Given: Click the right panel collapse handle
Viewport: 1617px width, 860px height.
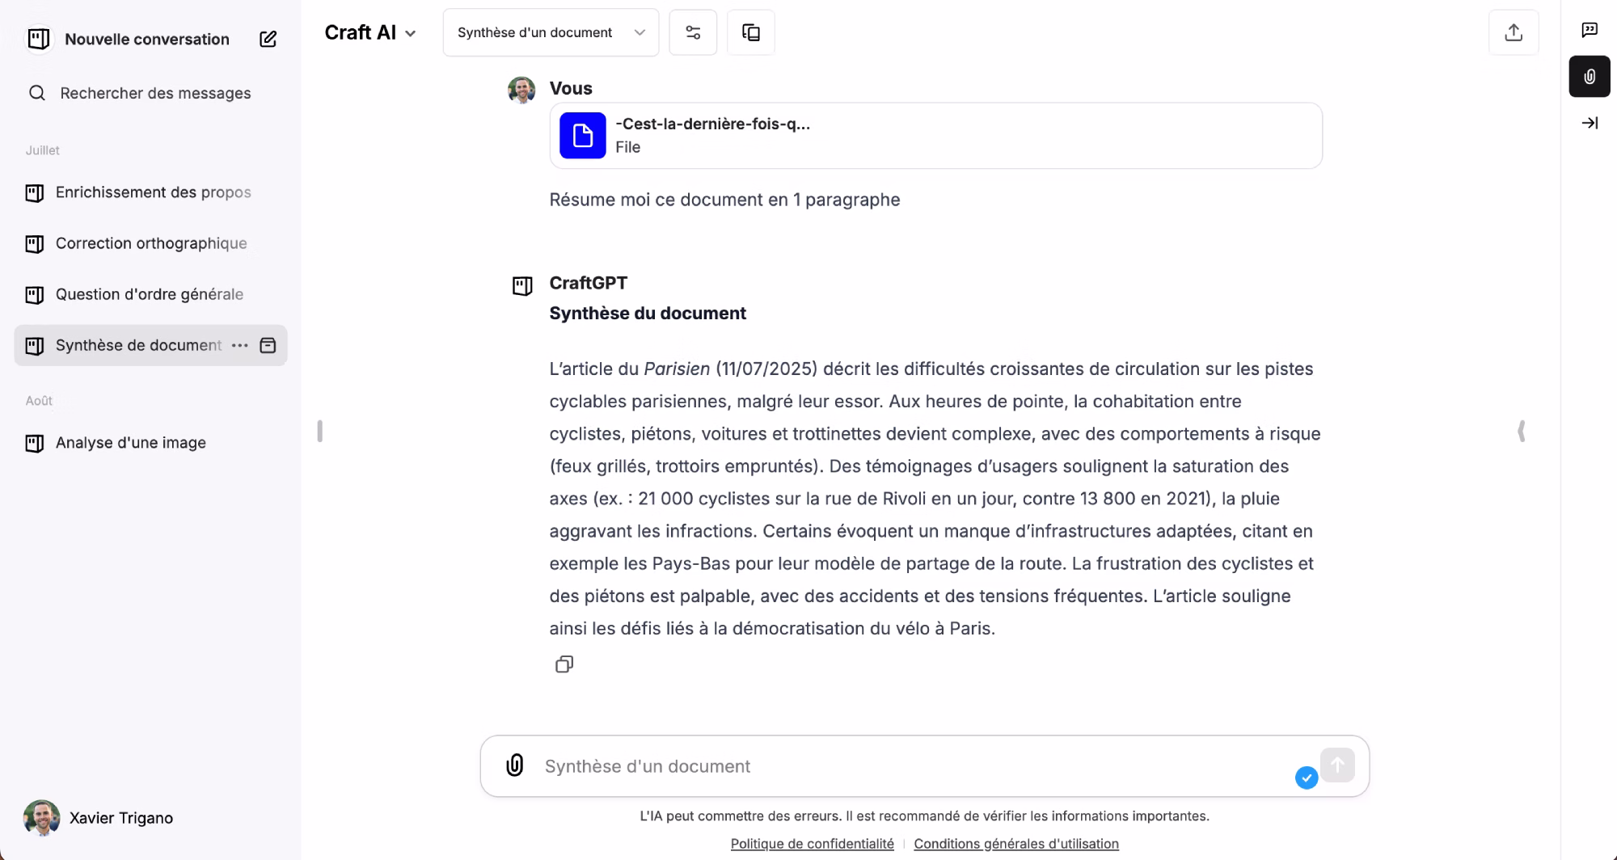Looking at the screenshot, I should [x=1522, y=431].
